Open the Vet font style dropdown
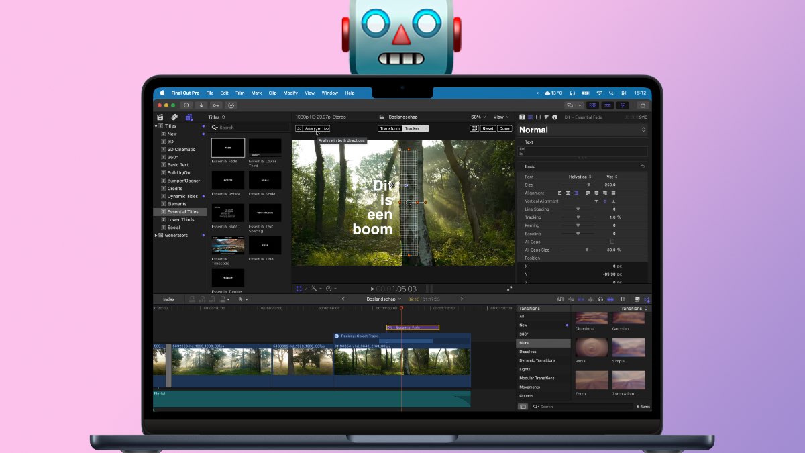Screen dimensions: 805x453 [x=612, y=177]
